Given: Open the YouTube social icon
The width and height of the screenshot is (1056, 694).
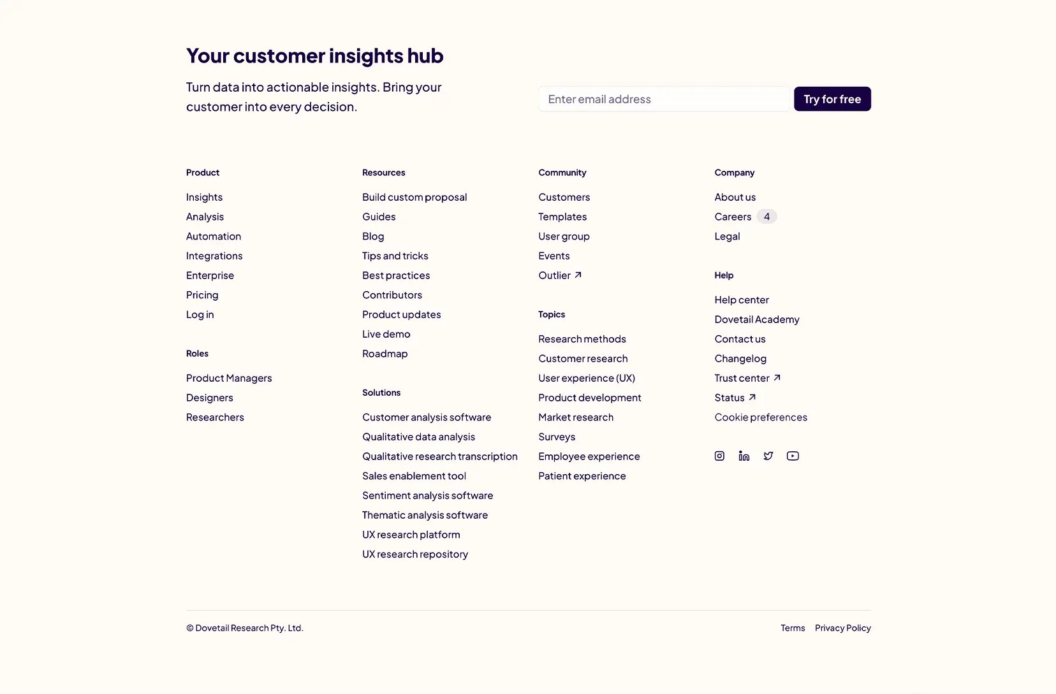Looking at the screenshot, I should pos(793,456).
